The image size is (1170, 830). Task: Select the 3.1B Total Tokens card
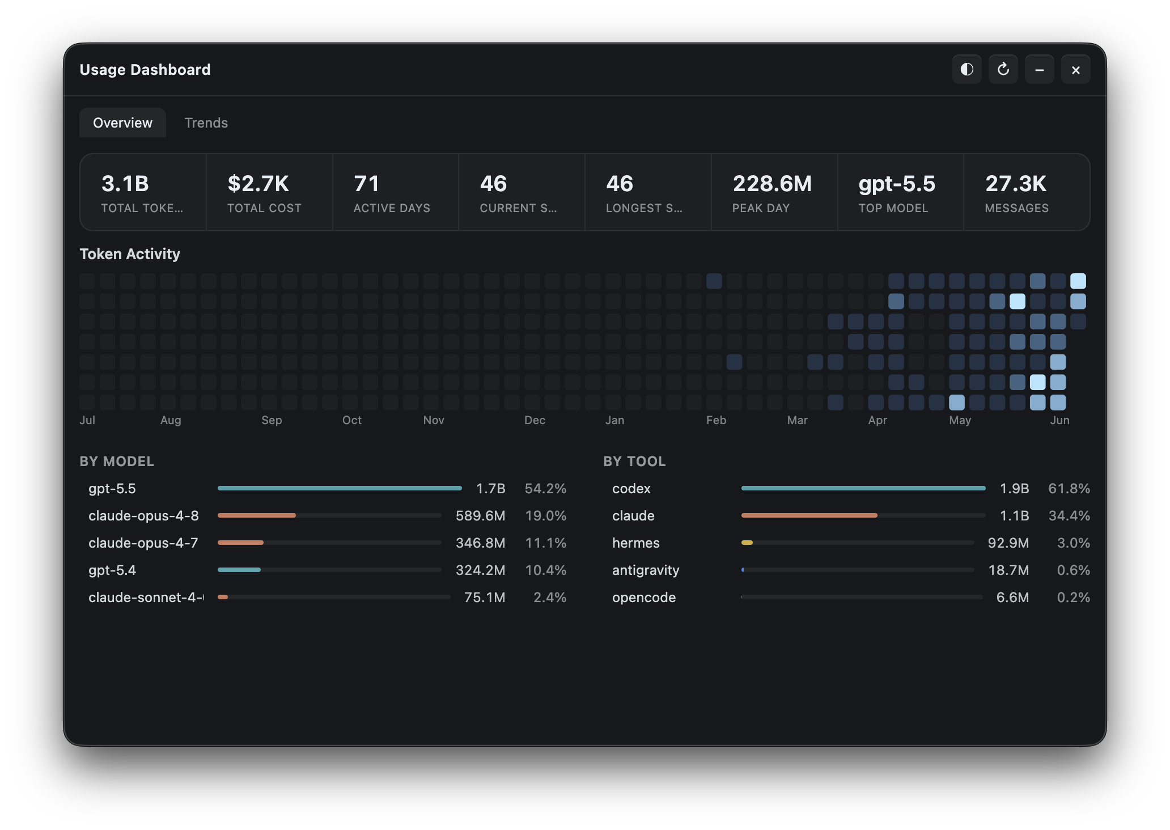tap(143, 192)
